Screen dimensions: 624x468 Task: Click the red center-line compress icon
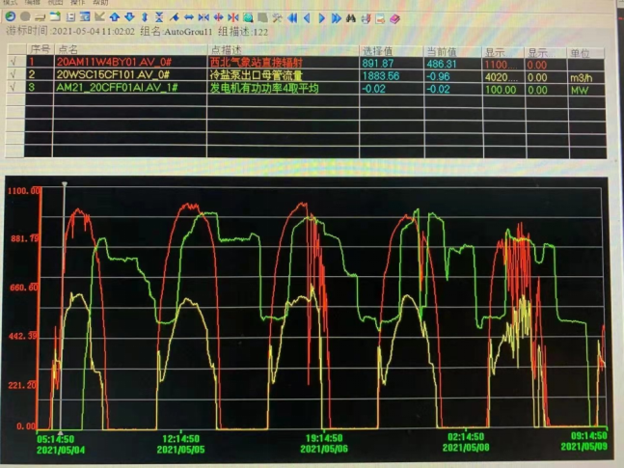click(x=233, y=17)
